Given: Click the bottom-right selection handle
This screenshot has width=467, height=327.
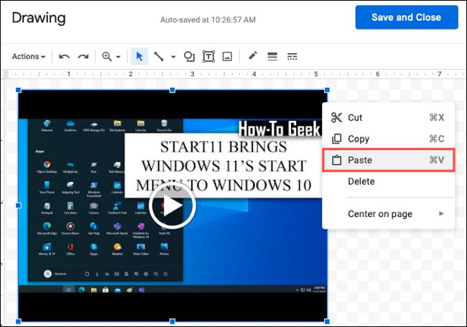Looking at the screenshot, I should (327, 321).
